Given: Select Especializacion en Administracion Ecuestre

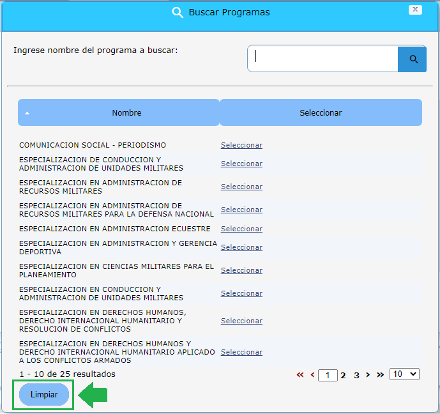Looking at the screenshot, I should [241, 229].
